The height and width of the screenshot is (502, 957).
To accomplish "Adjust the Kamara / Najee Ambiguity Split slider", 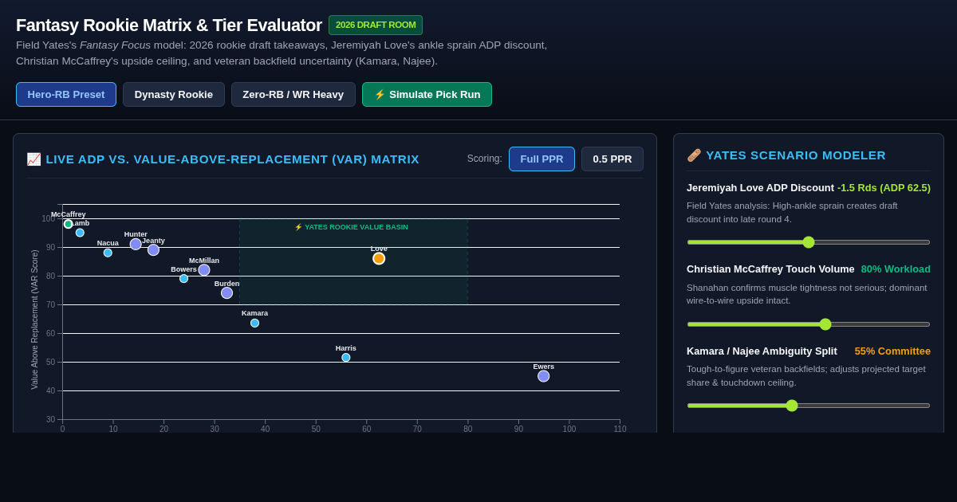I will [809, 406].
